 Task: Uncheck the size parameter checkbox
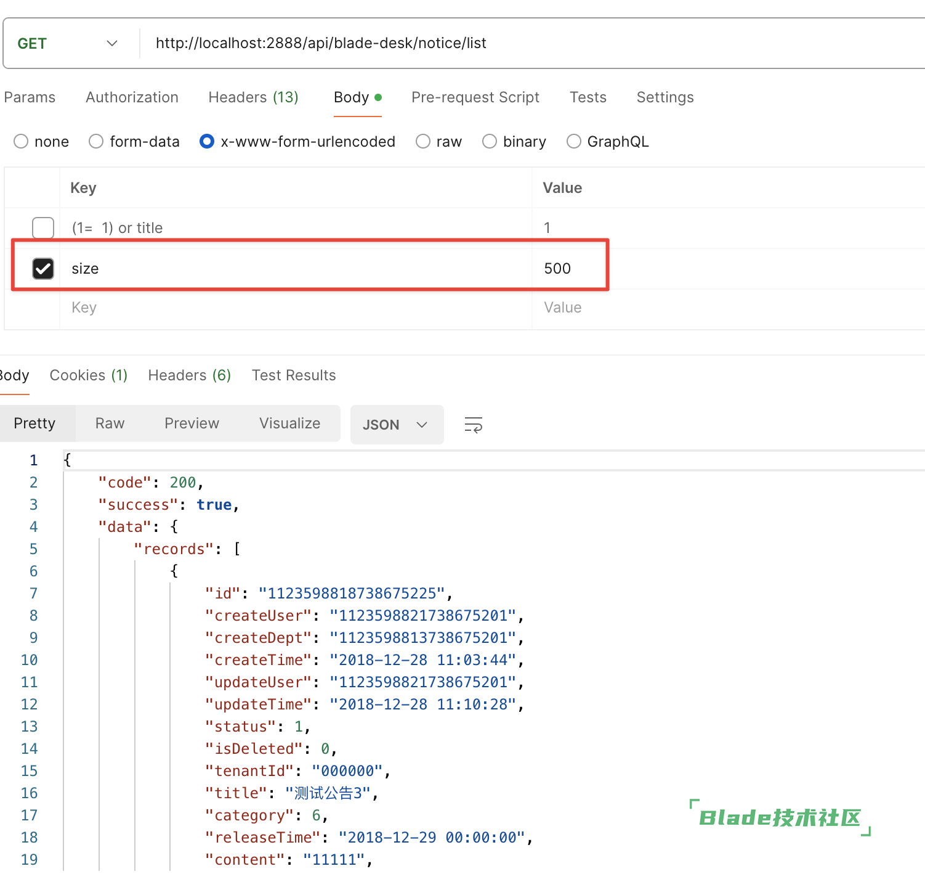[x=43, y=269]
